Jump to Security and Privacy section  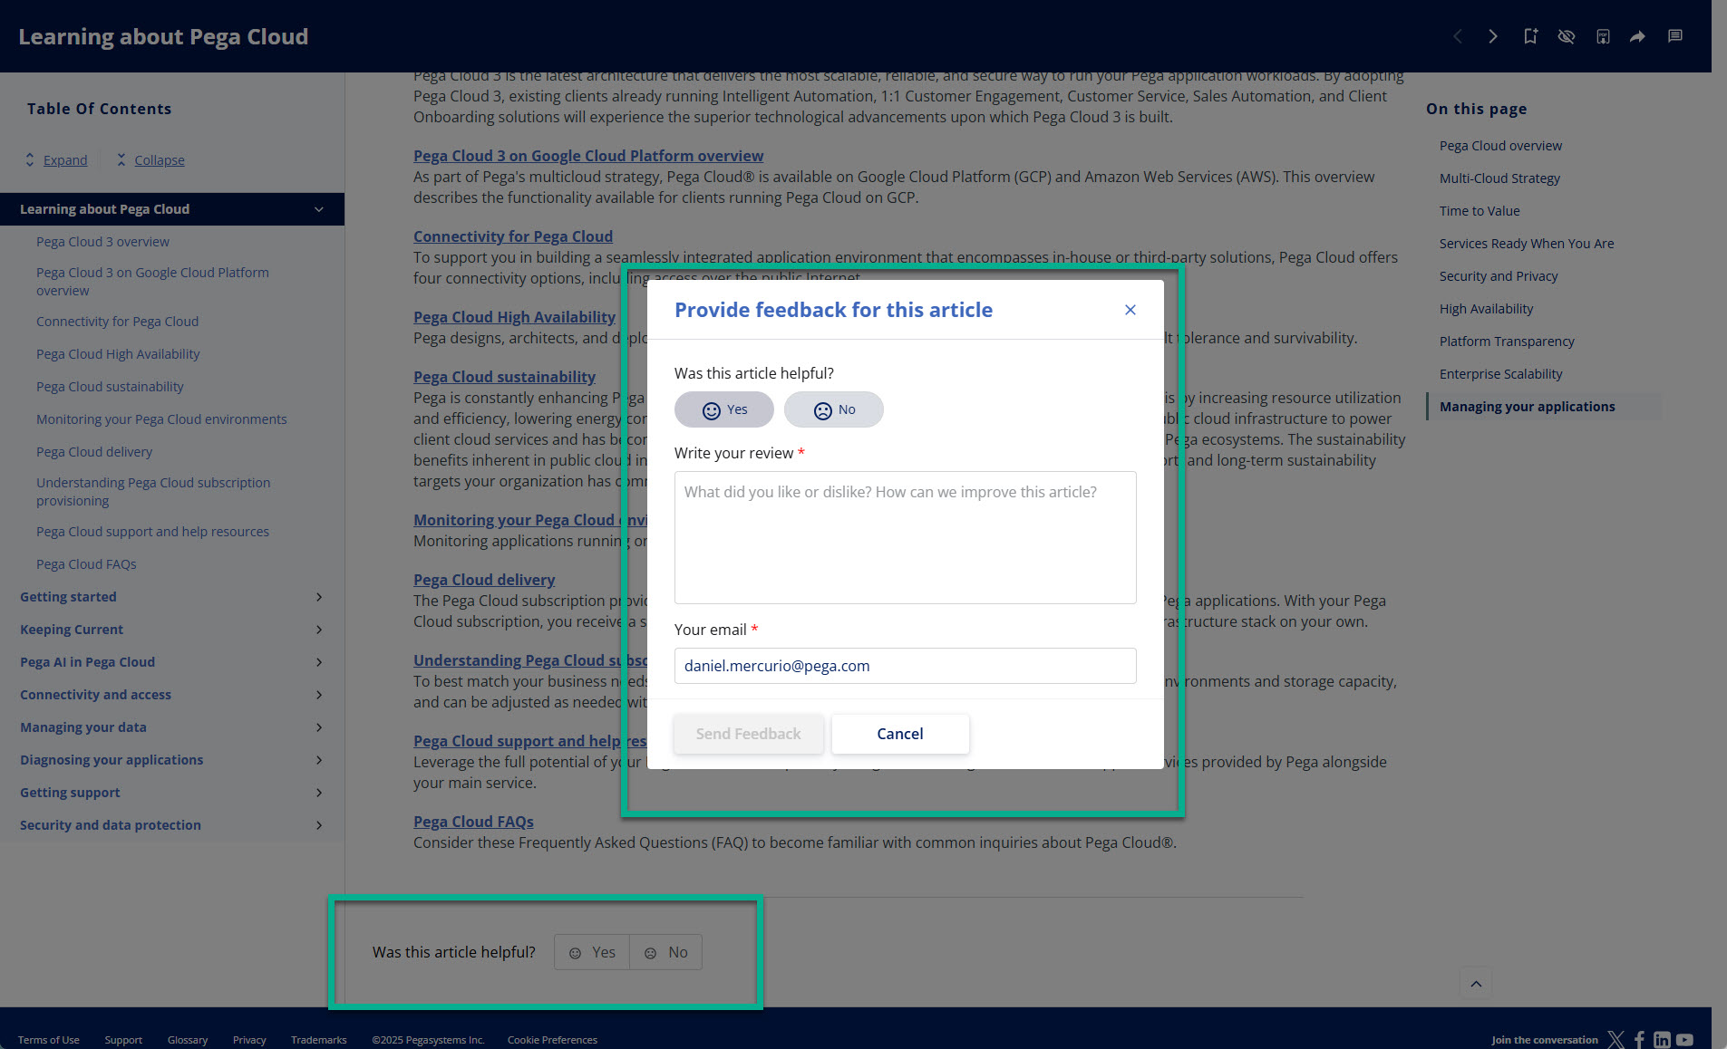point(1499,276)
